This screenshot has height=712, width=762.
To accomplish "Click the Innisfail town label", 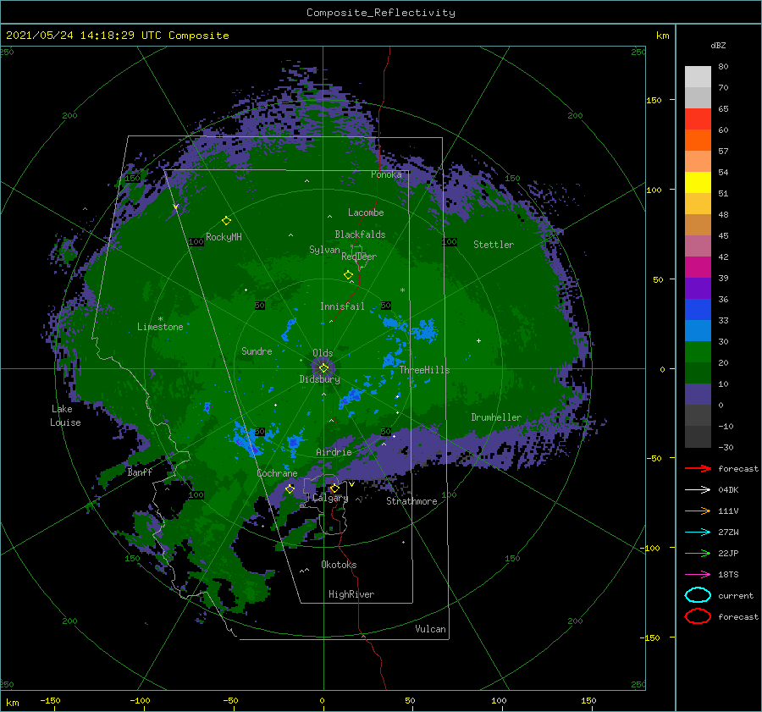I will click(342, 306).
